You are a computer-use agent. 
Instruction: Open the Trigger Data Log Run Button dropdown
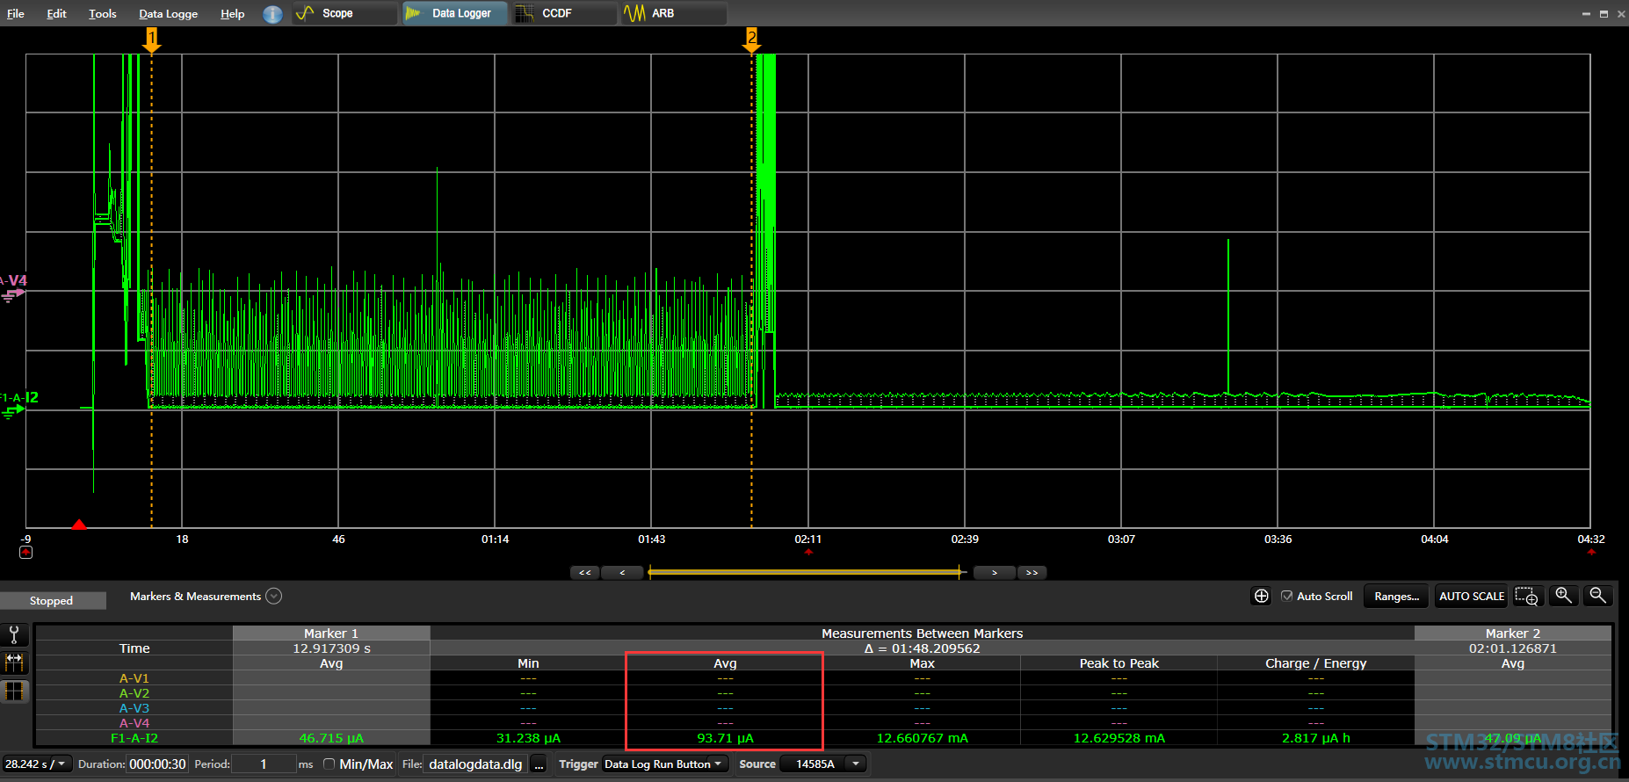click(x=666, y=764)
